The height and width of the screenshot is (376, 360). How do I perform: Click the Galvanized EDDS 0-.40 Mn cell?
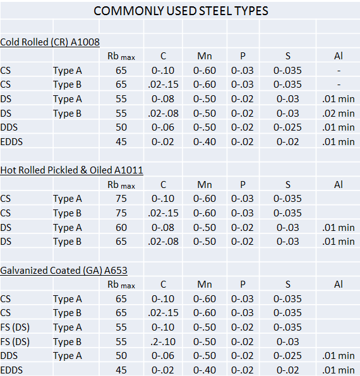[x=205, y=370]
